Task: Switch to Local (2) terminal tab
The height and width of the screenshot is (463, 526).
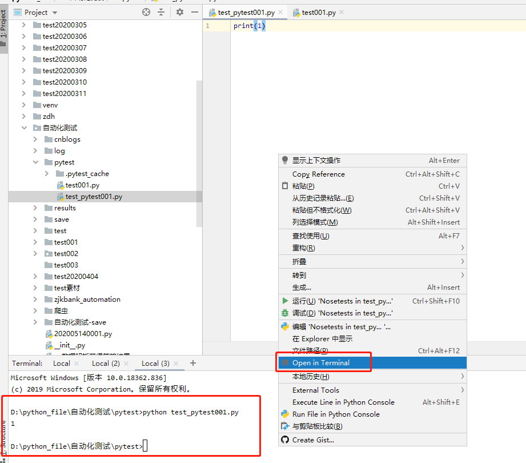Action: (106, 364)
